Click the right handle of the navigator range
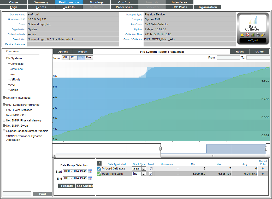The height and width of the screenshot is (199, 272). click(x=266, y=149)
